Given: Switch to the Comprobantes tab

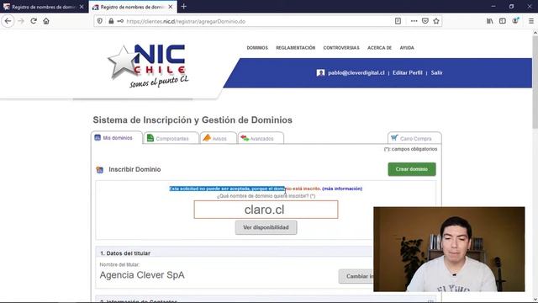Looking at the screenshot, I should pyautogui.click(x=171, y=138).
